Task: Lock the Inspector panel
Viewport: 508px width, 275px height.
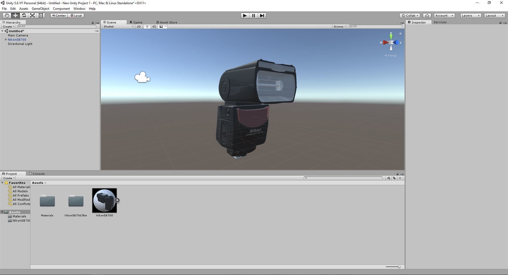Action: [x=500, y=23]
